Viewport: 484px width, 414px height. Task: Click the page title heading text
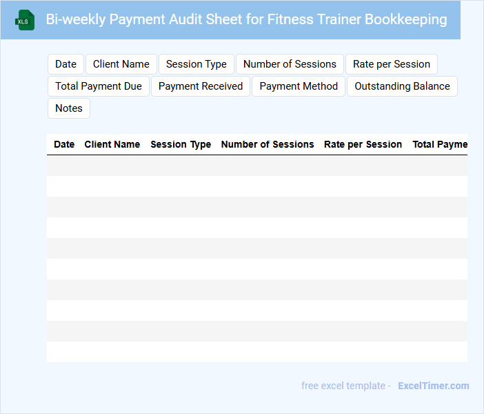[x=246, y=19]
